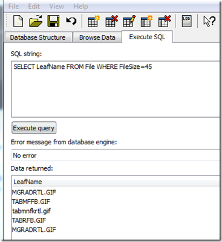Viewport: 222px width, 242px height.
Task: Select the tabmnfkrtl.gif result row
Action: click(116, 211)
